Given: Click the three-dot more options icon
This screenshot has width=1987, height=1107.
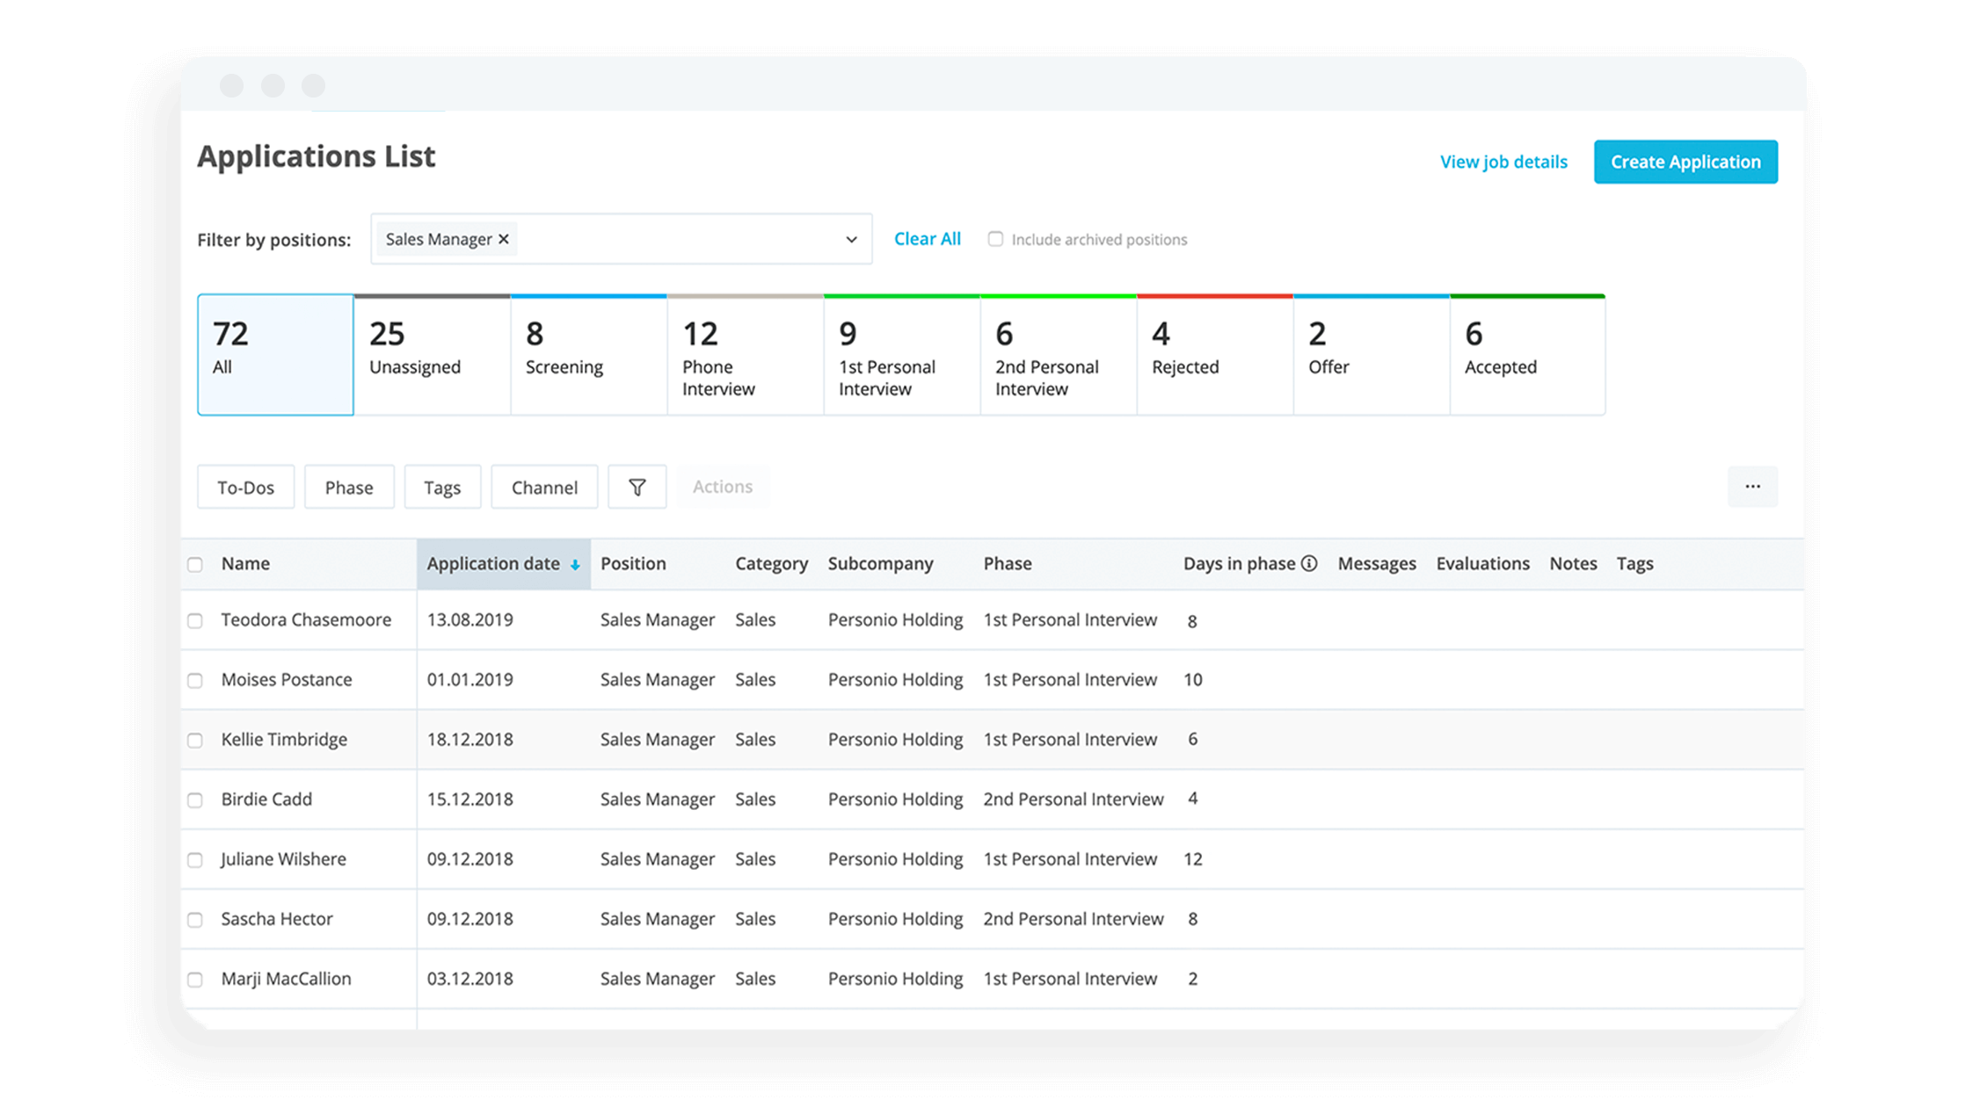Looking at the screenshot, I should 1752,487.
